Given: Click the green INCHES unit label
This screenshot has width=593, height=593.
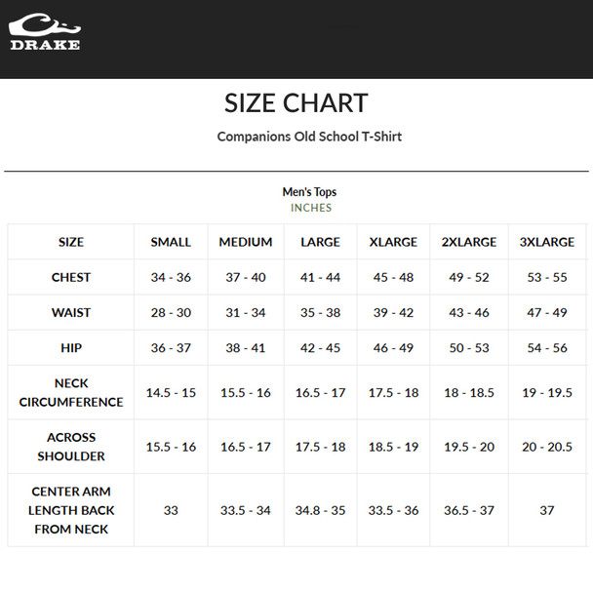Looking at the screenshot, I should [311, 208].
